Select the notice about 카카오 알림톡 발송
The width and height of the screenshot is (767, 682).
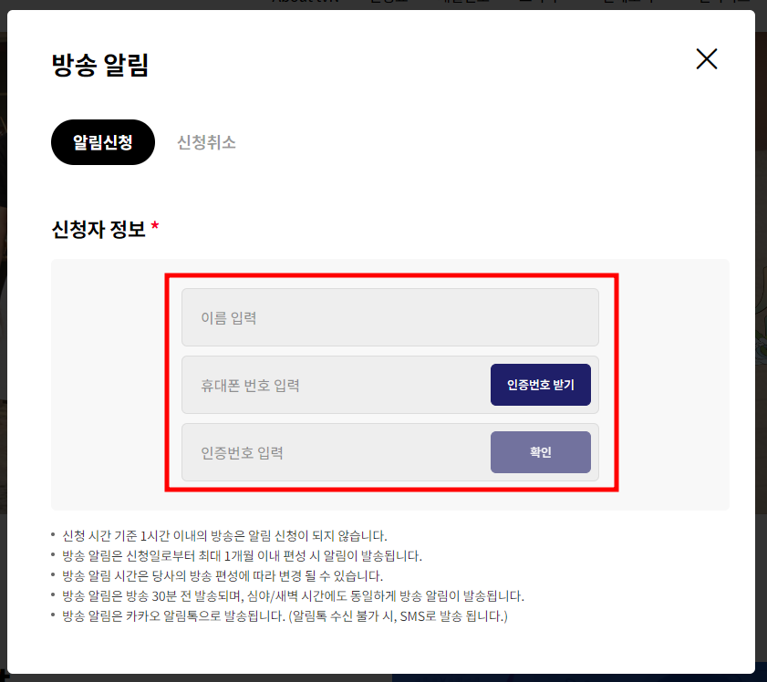[285, 616]
